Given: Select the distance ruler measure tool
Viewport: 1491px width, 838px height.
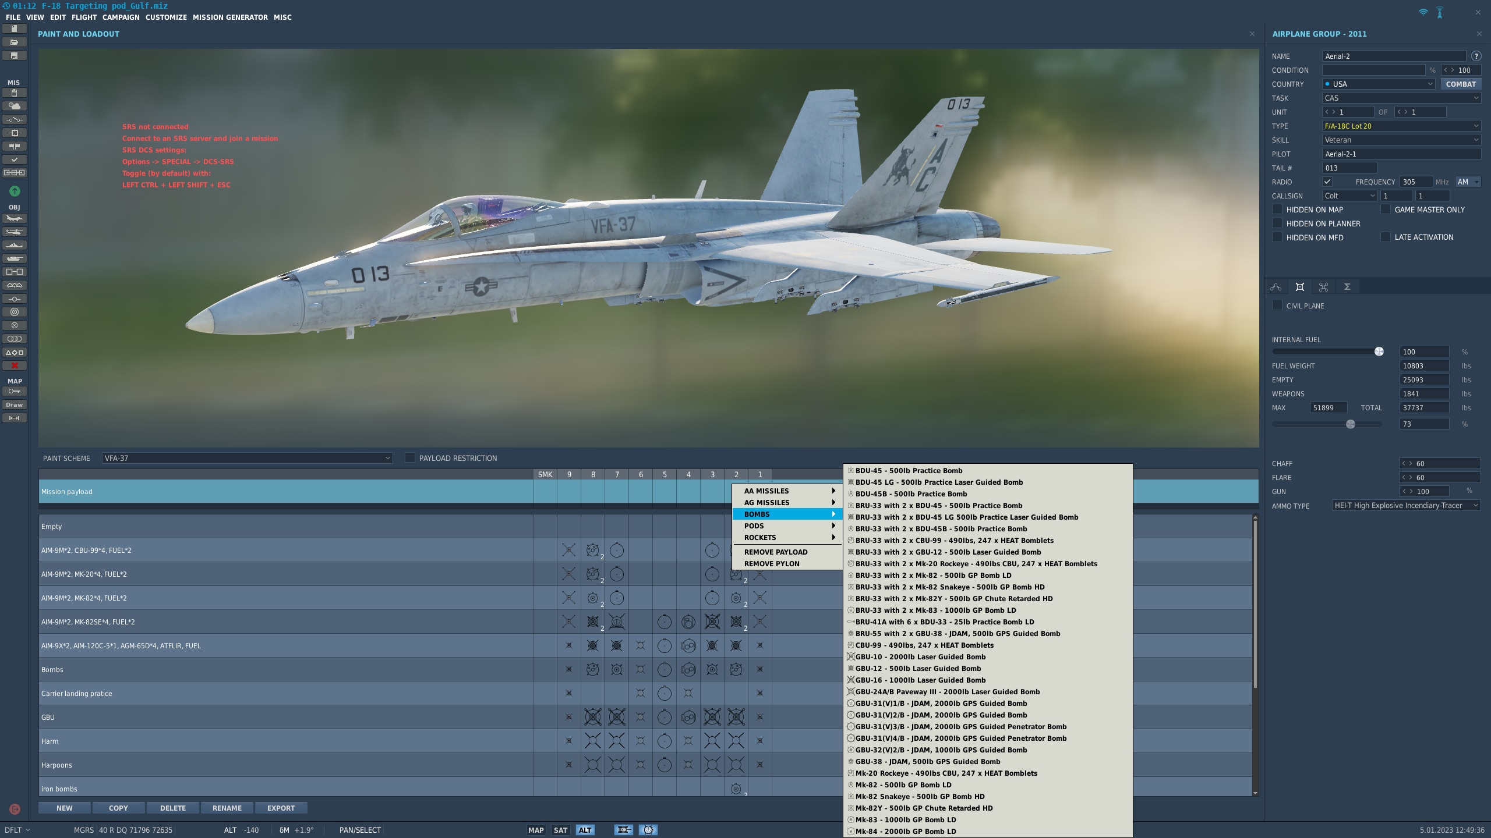Looking at the screenshot, I should tap(15, 418).
